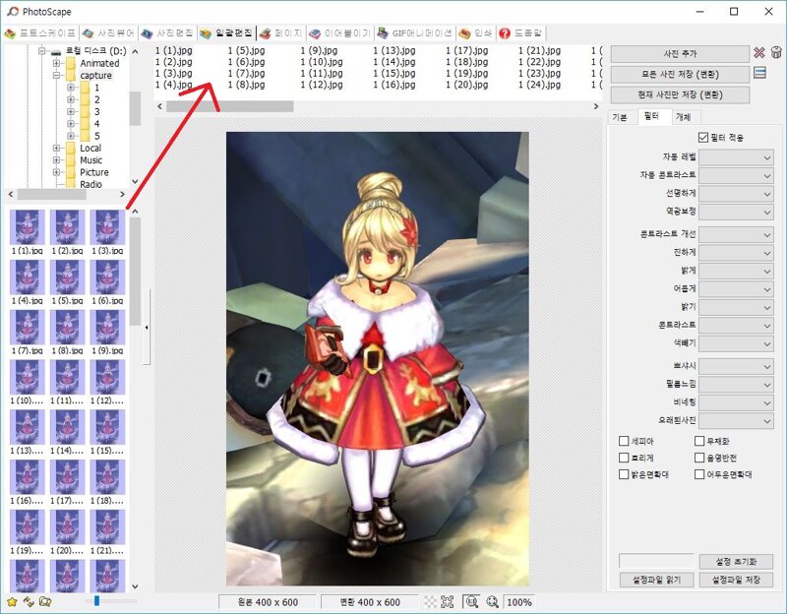Open the 오래된사진 dropdown
Screen dimensions: 787x614
point(736,420)
